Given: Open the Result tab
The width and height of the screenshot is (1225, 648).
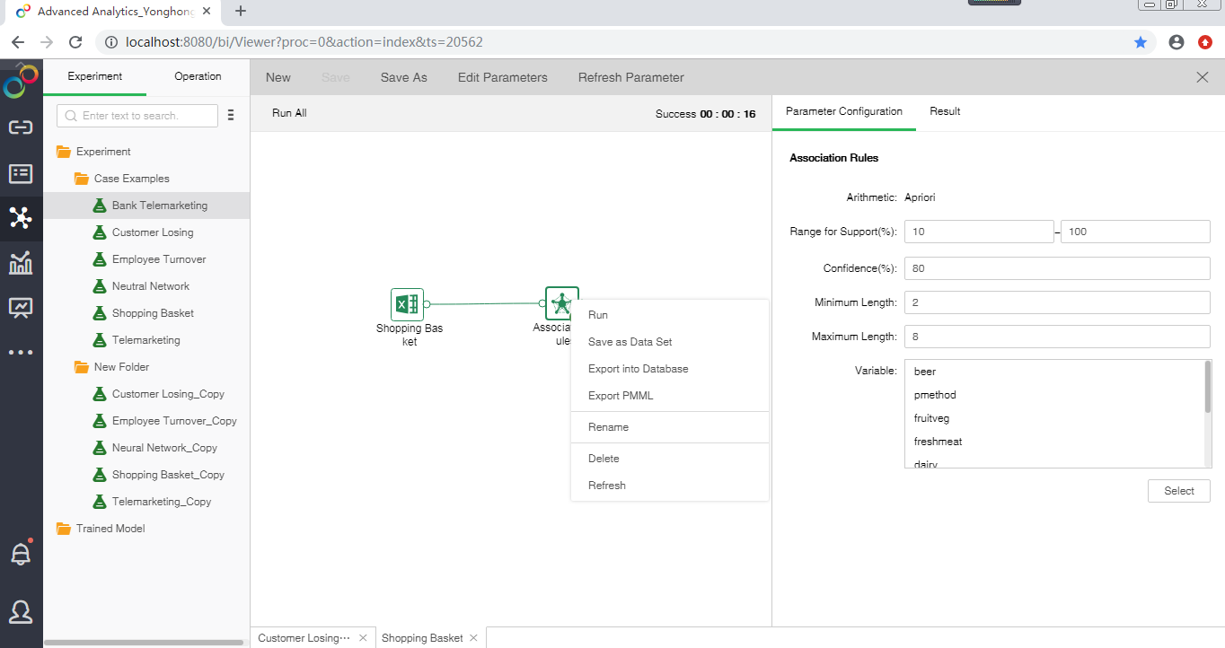Looking at the screenshot, I should pyautogui.click(x=945, y=111).
